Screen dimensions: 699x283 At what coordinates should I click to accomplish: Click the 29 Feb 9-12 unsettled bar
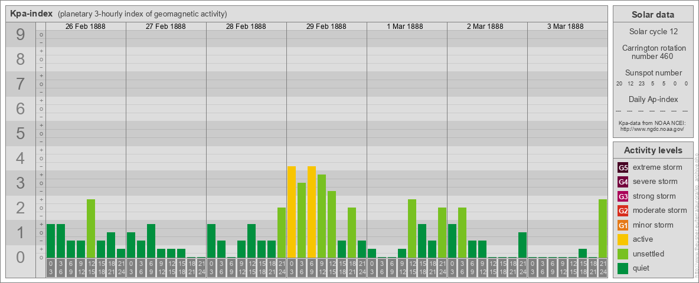coord(322,216)
